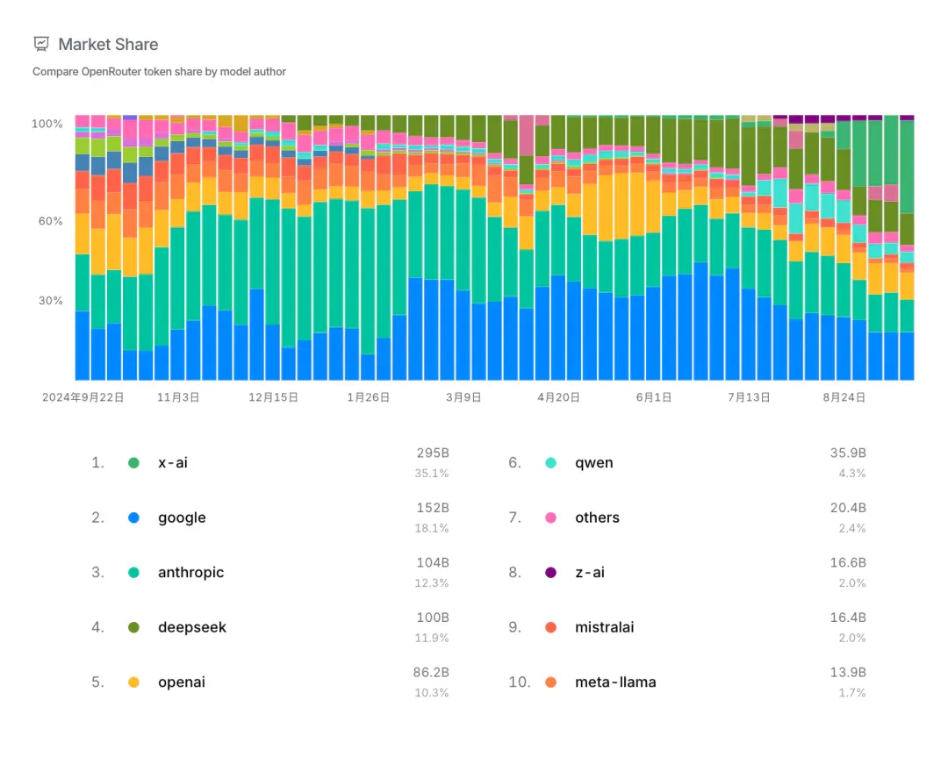
Task: Click the 8月24日 axis date label
Action: (x=844, y=397)
